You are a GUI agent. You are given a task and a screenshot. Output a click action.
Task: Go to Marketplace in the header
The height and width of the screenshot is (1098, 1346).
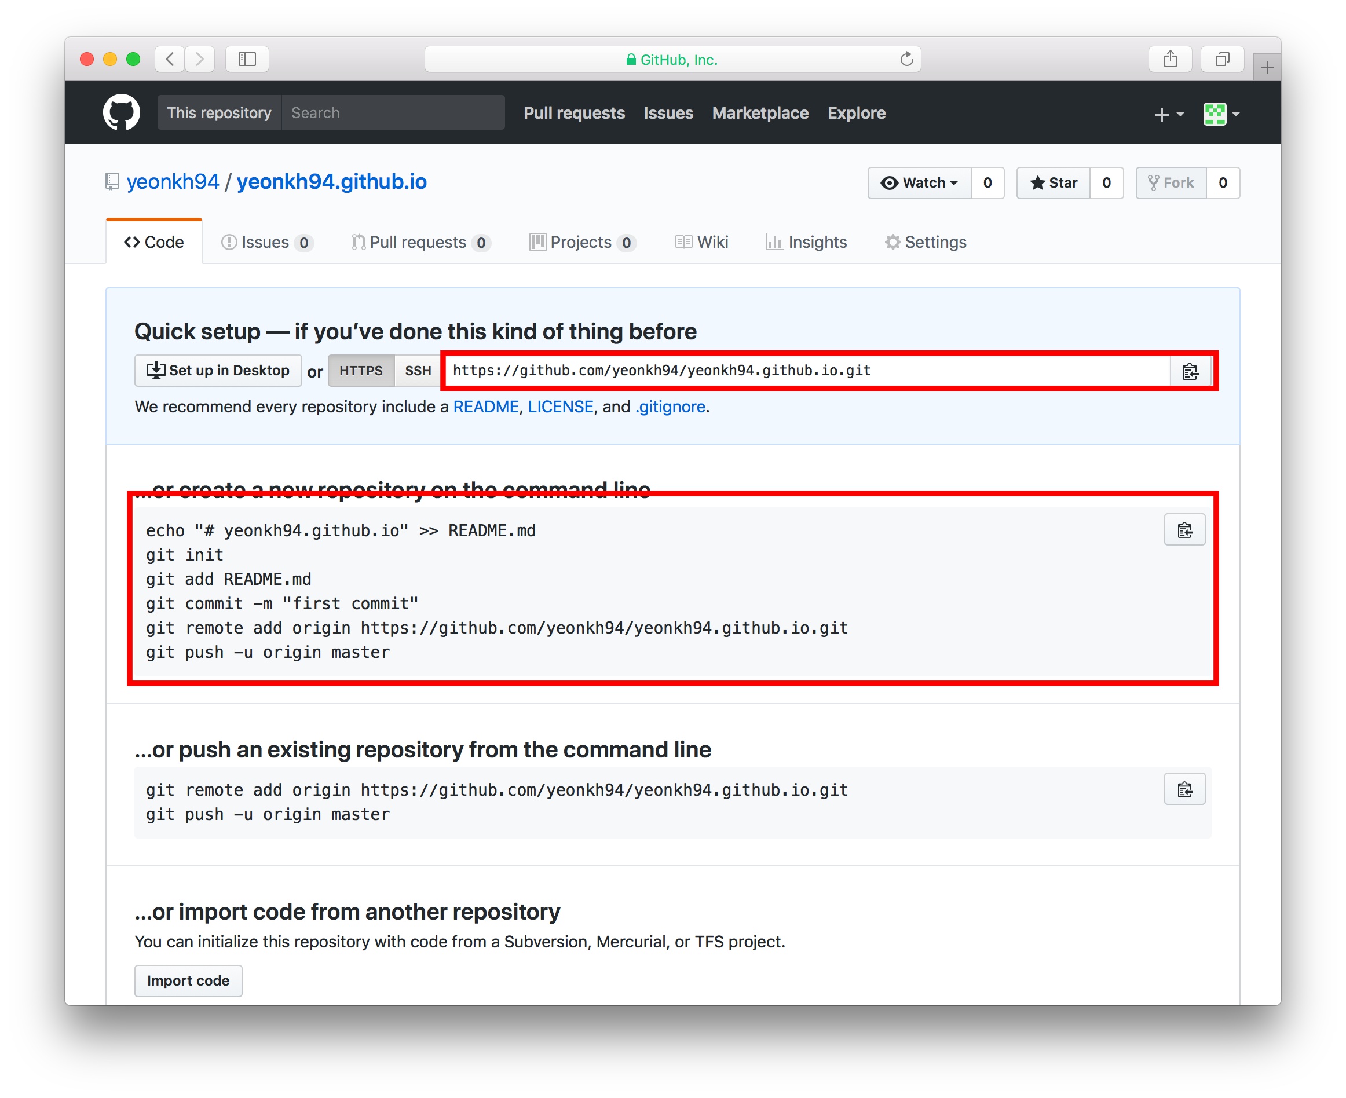[760, 113]
